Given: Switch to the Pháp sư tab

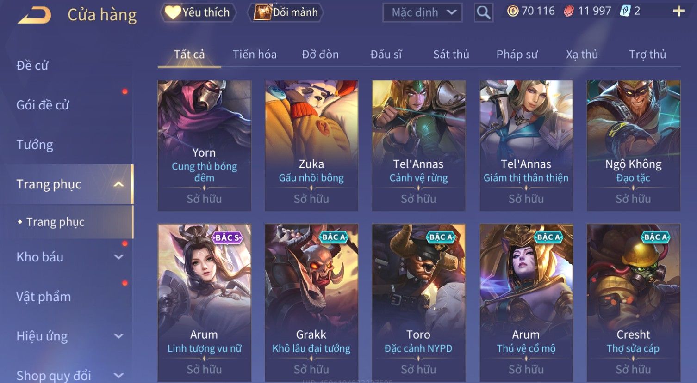Looking at the screenshot, I should [517, 55].
